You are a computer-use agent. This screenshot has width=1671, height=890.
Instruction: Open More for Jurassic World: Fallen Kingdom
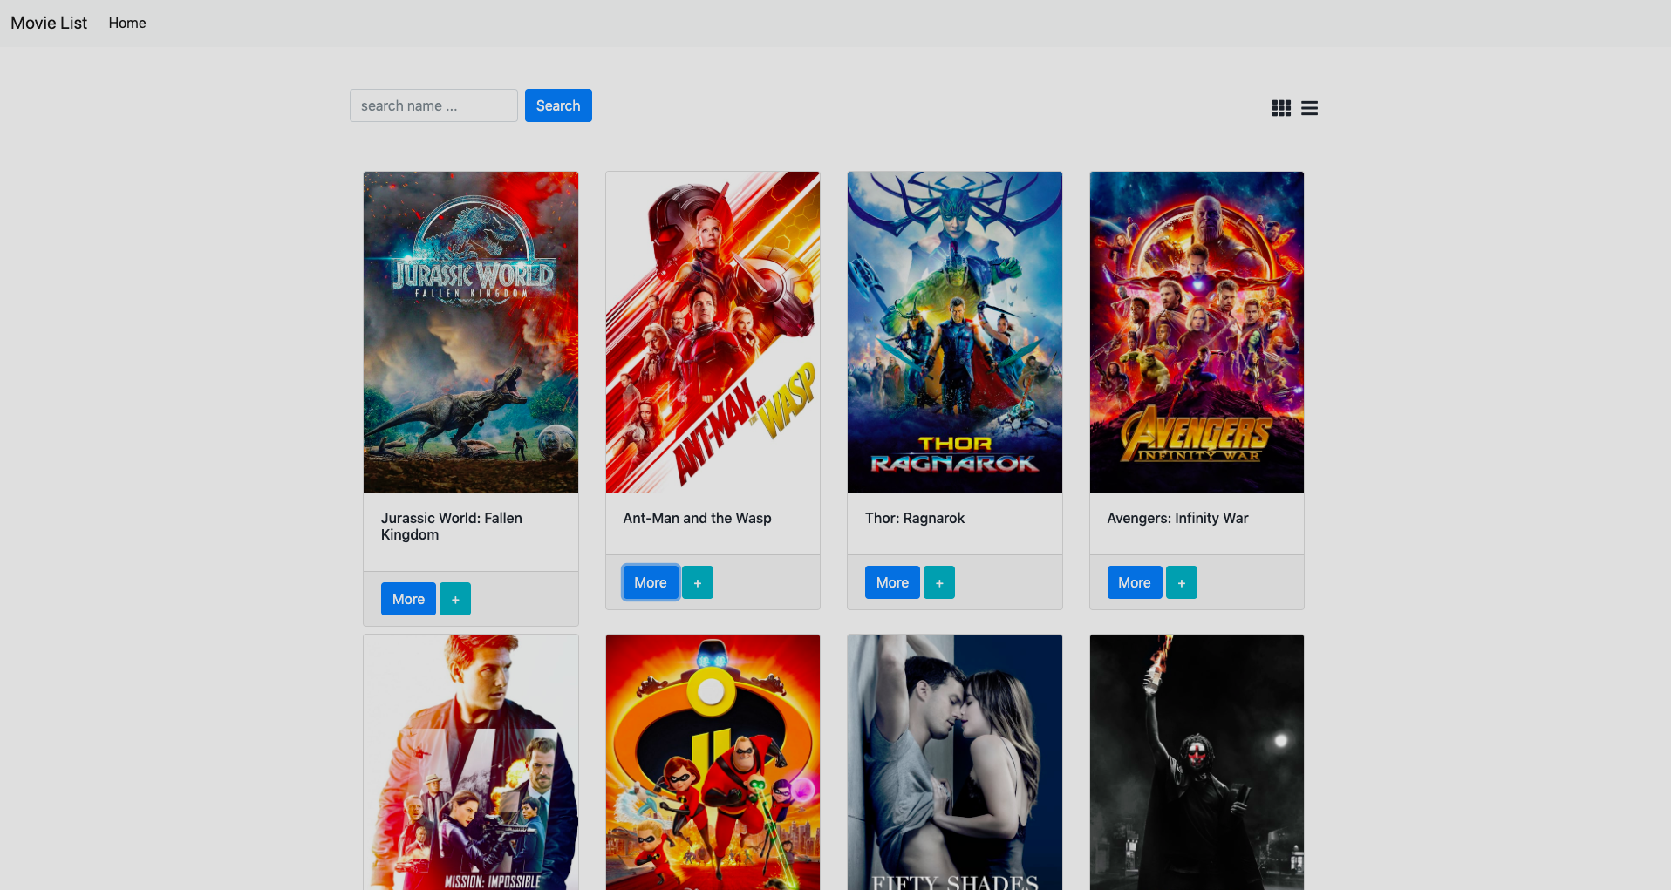(408, 599)
